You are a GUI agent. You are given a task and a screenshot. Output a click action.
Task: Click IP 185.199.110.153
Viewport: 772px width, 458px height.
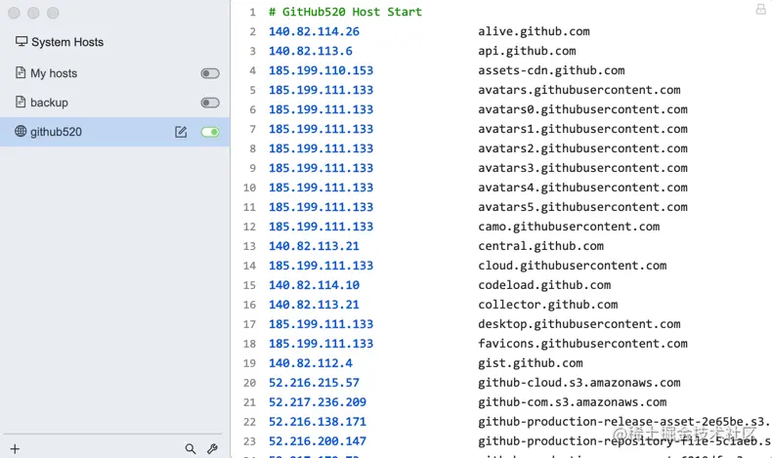coord(321,70)
